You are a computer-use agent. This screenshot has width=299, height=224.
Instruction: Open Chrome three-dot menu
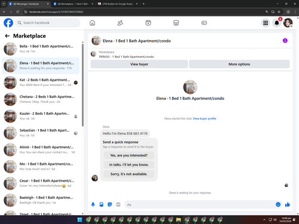click(x=295, y=12)
